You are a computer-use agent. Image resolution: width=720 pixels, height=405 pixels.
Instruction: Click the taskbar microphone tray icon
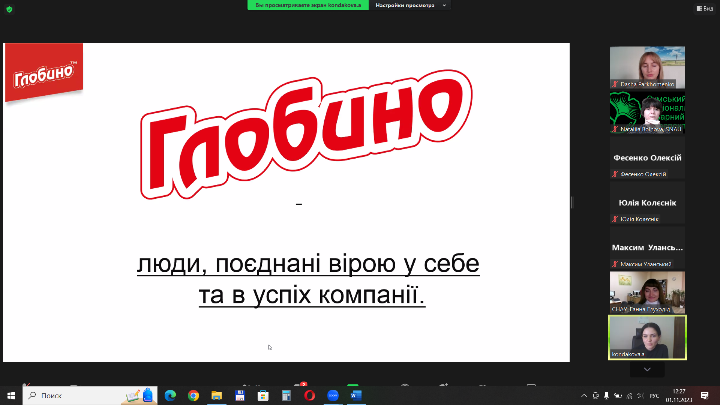tap(606, 396)
